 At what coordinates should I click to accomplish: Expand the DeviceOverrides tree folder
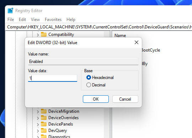pos(38,118)
